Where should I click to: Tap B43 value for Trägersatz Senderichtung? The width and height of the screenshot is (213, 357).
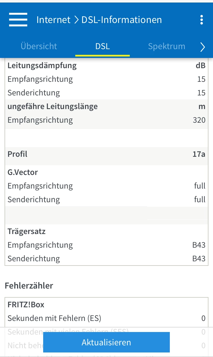(x=199, y=259)
